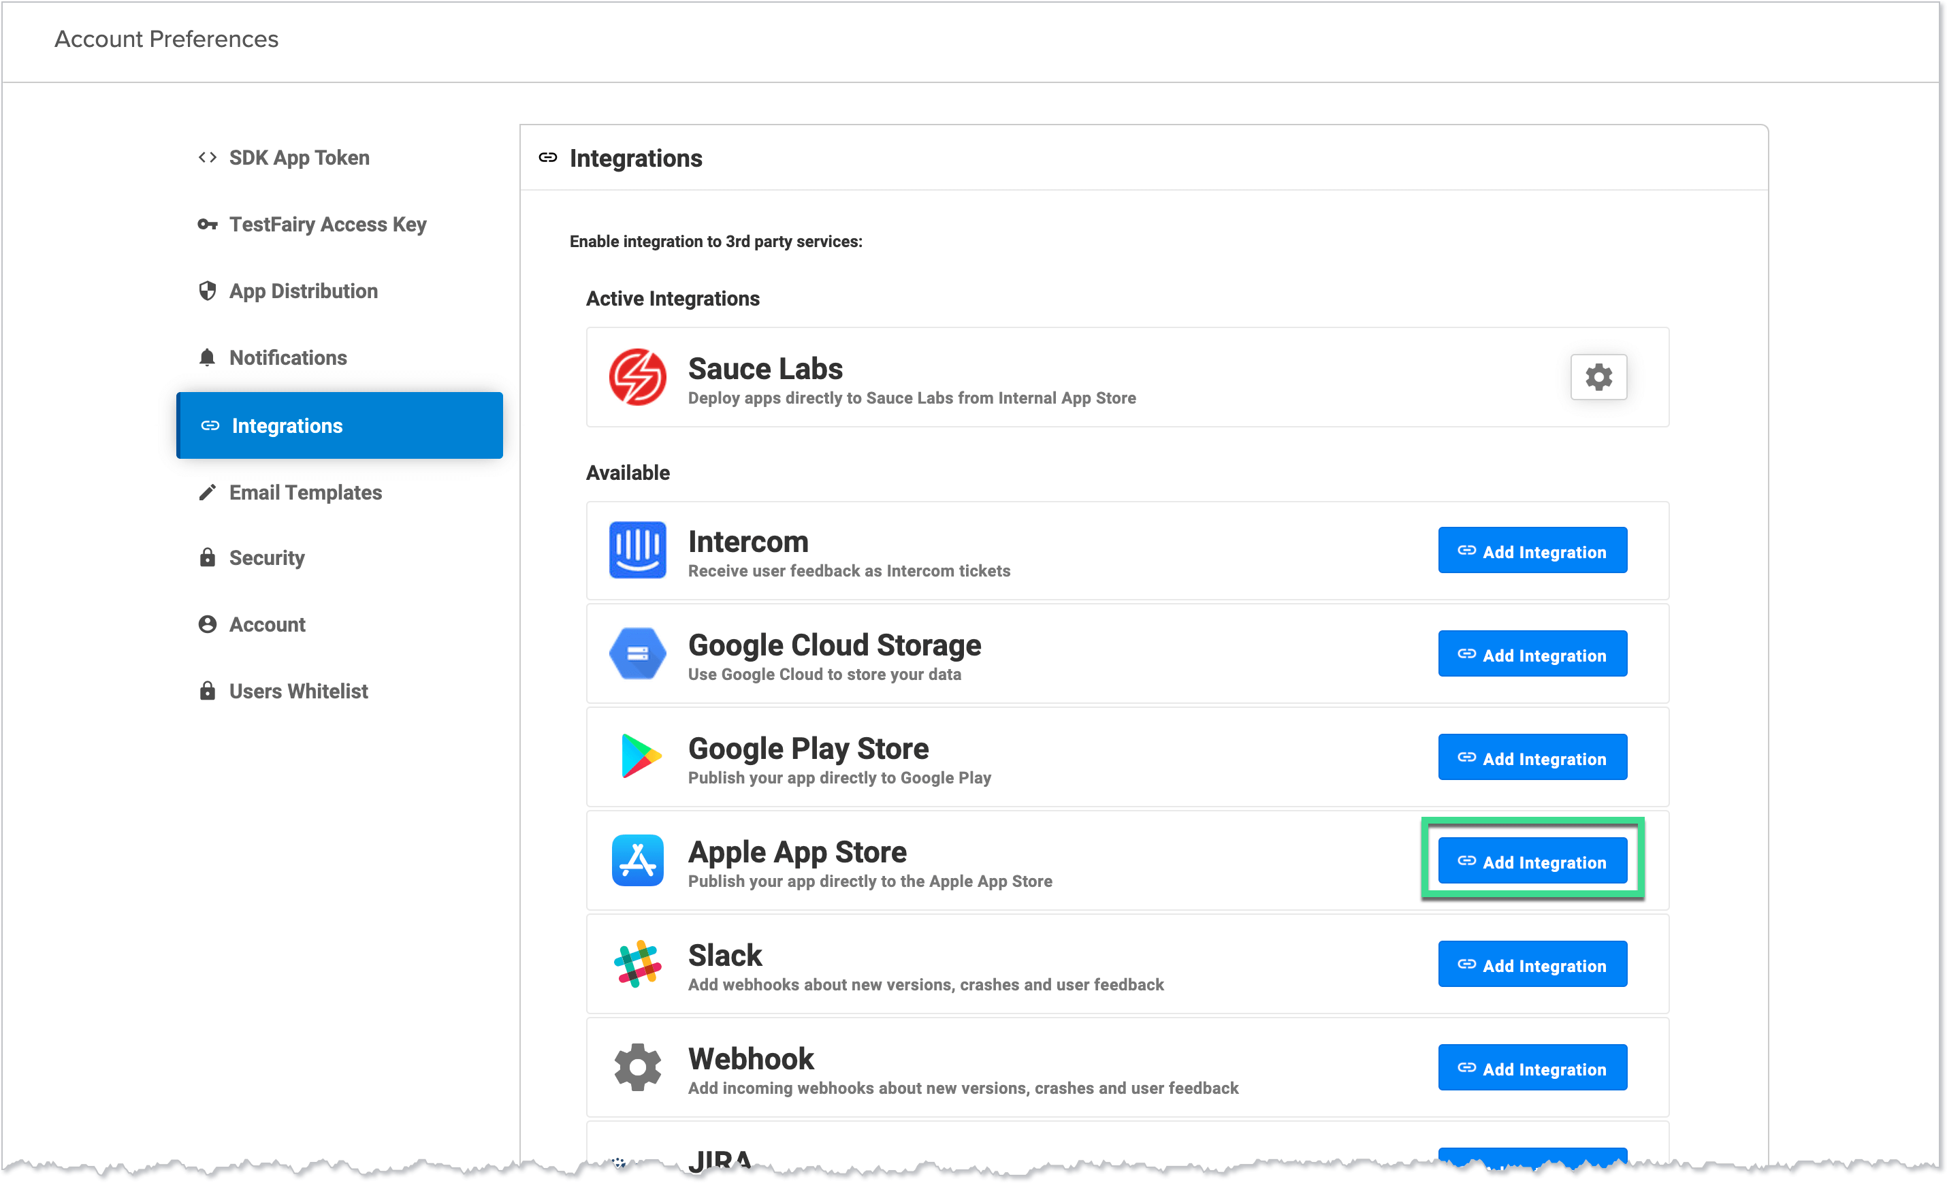The image size is (1947, 1183).
Task: Click the TestFairy Access Key key icon
Action: point(207,225)
